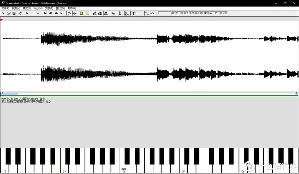Click the X close-file toolbar icon

[x=3, y=13]
